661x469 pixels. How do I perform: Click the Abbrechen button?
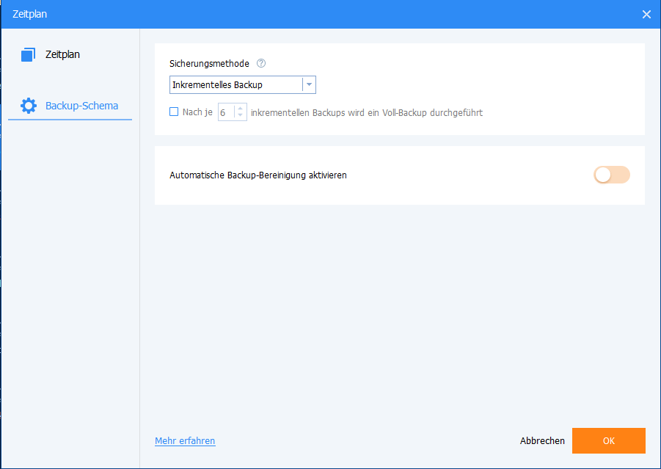(542, 440)
